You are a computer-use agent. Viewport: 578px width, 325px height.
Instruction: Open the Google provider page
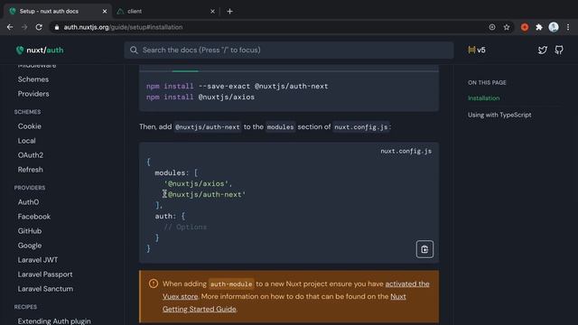[30, 246]
